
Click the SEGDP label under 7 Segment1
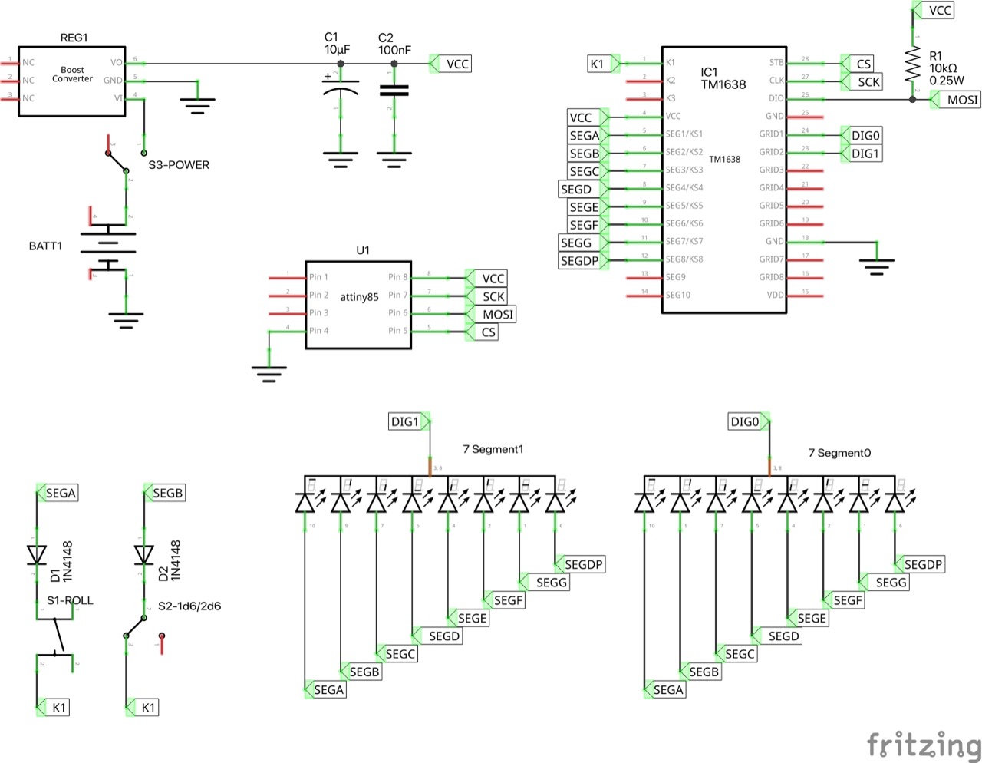click(581, 564)
